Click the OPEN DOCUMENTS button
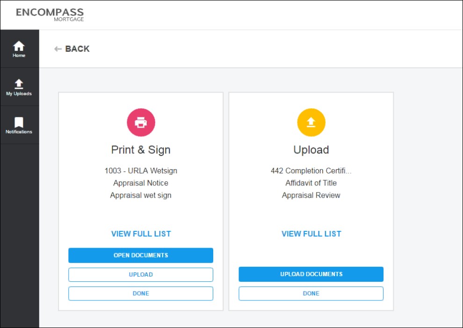463x328 pixels. [x=141, y=256]
